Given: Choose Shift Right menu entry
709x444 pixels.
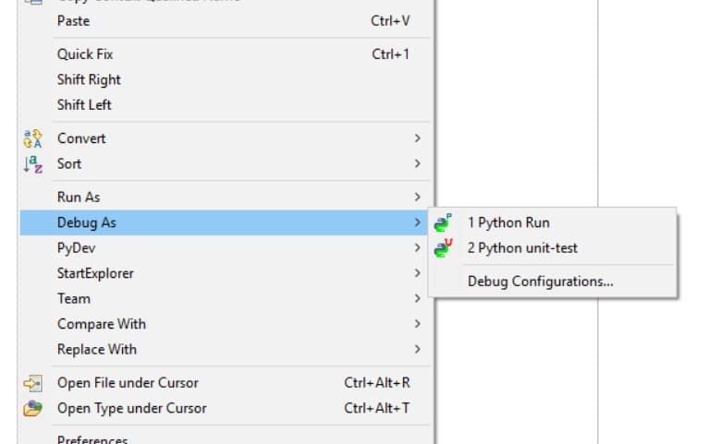Looking at the screenshot, I should (225, 79).
